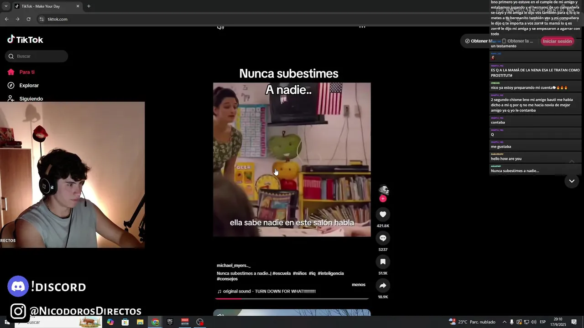Image resolution: width=584 pixels, height=328 pixels.
Task: Open the #consejos hashtag
Action: click(227, 279)
